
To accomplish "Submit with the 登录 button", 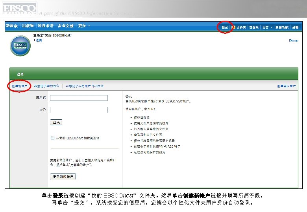I will pos(56,122).
